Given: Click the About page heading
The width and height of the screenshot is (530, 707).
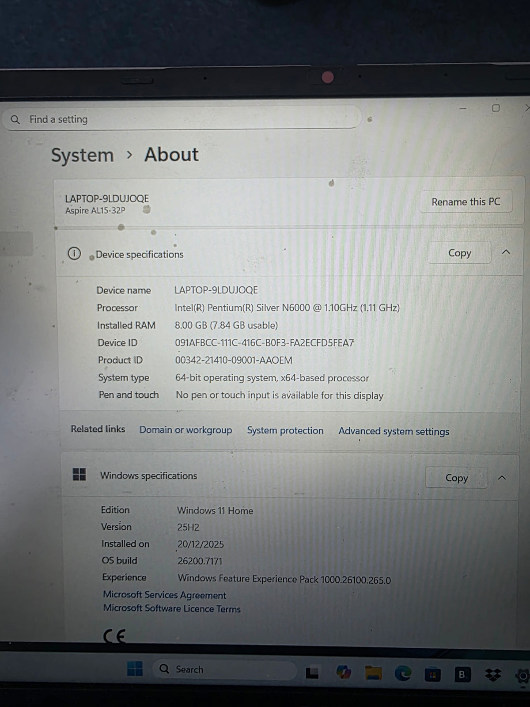Looking at the screenshot, I should coord(171,154).
